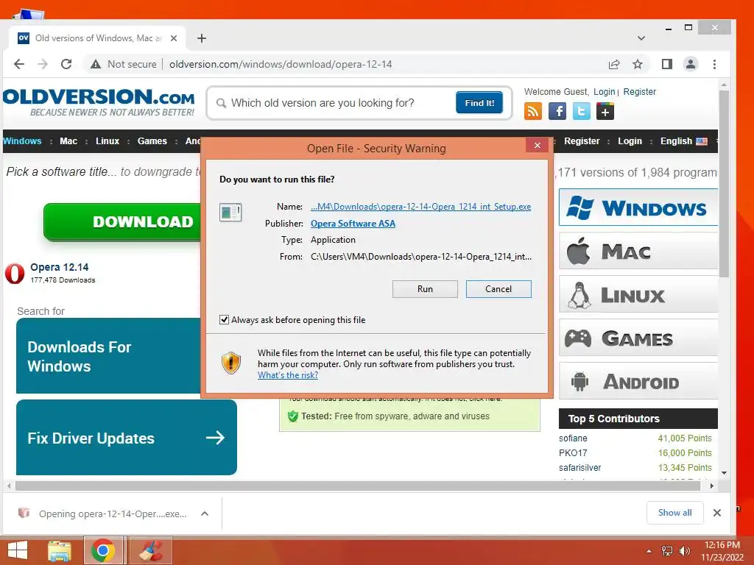Open the Games menu item
The height and width of the screenshot is (565, 754).
click(152, 141)
